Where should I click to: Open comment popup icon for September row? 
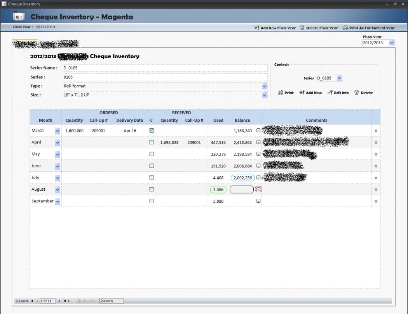click(x=258, y=201)
